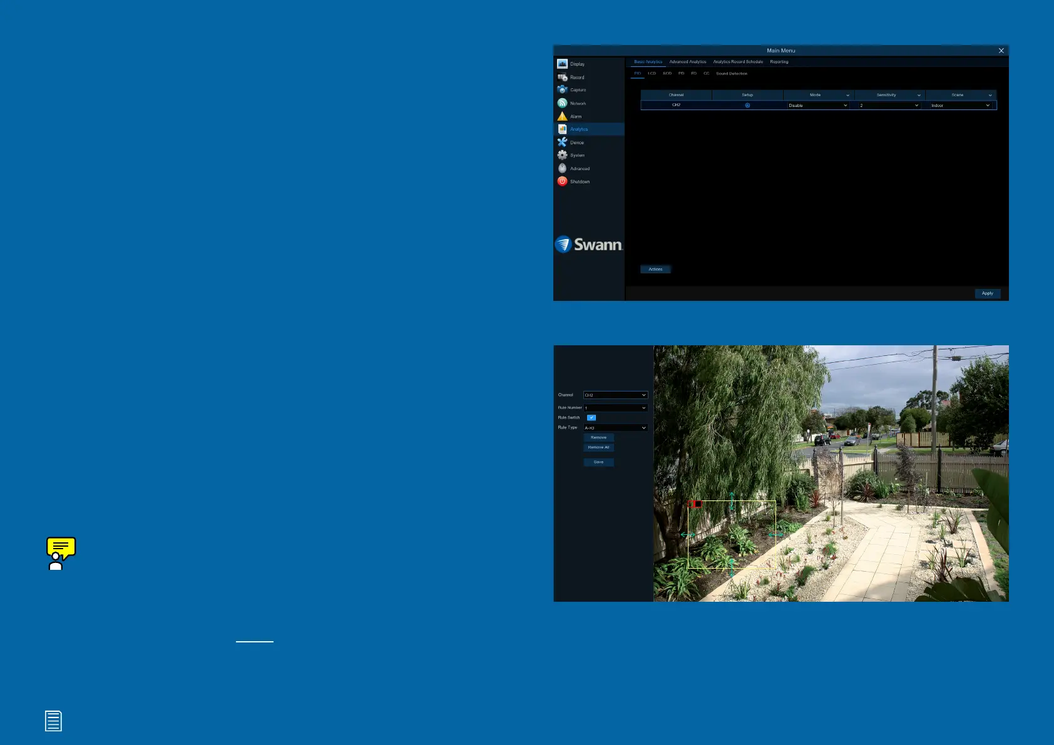Open System gear icon
1054x745 pixels.
click(x=562, y=155)
